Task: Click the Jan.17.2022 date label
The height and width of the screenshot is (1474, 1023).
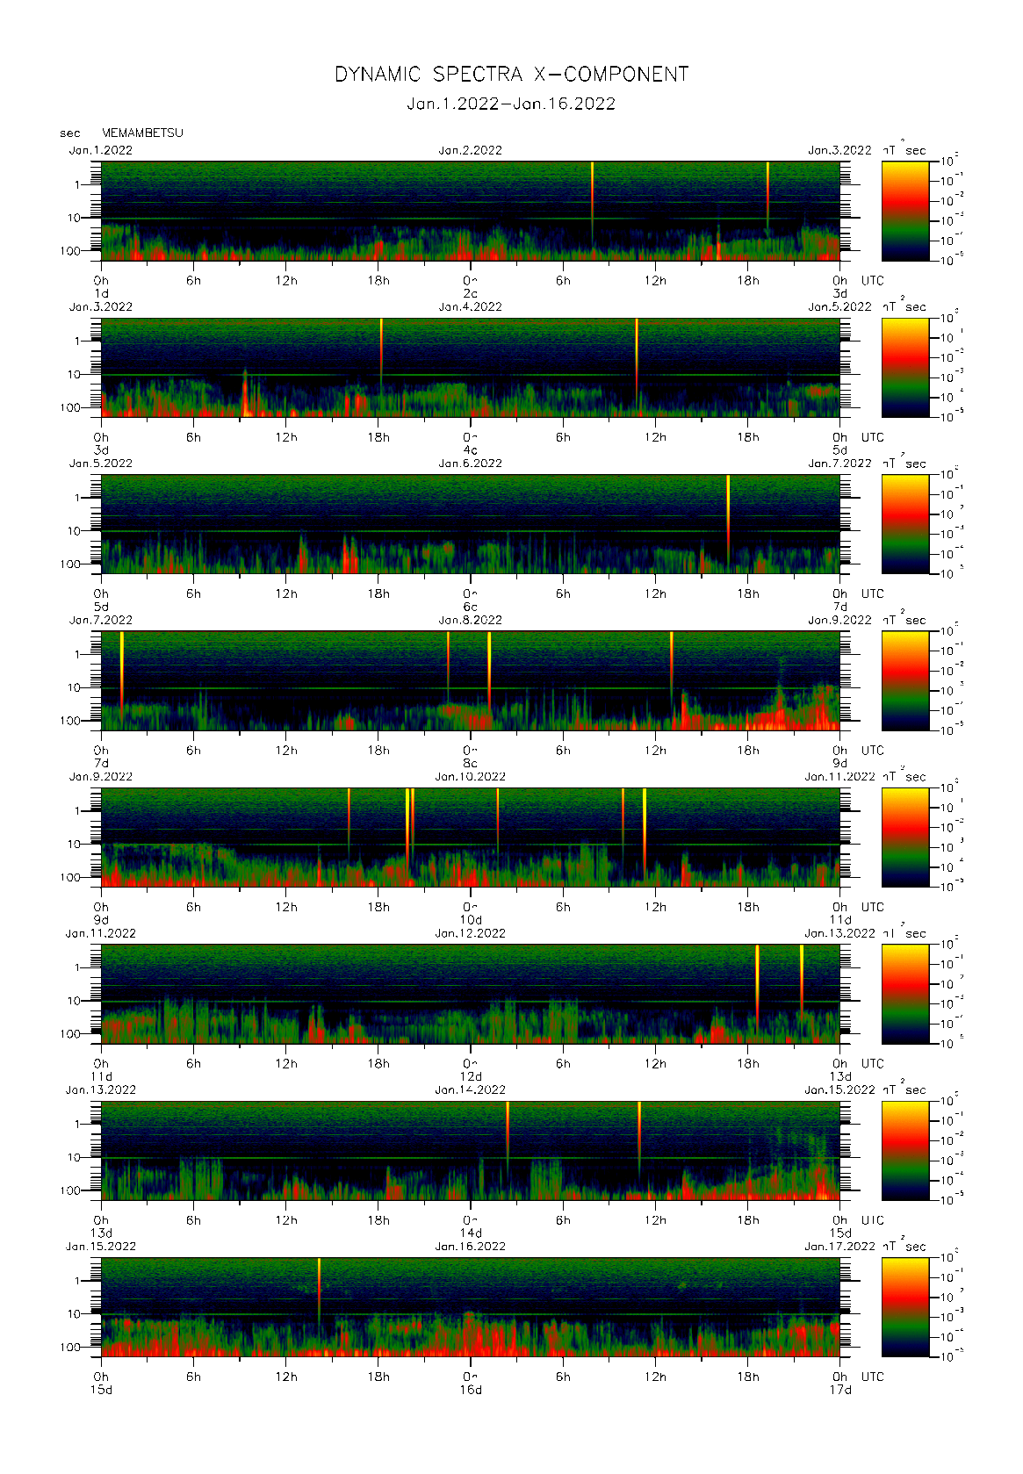Action: tap(839, 1246)
